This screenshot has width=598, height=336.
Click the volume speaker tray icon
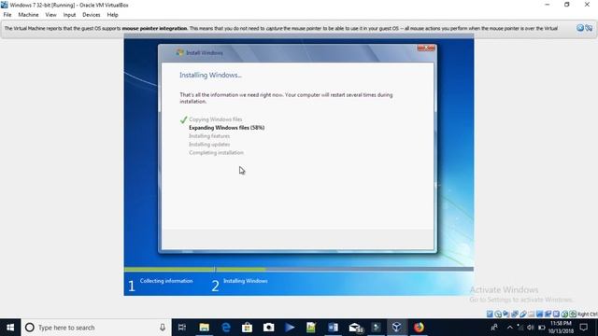pos(530,328)
